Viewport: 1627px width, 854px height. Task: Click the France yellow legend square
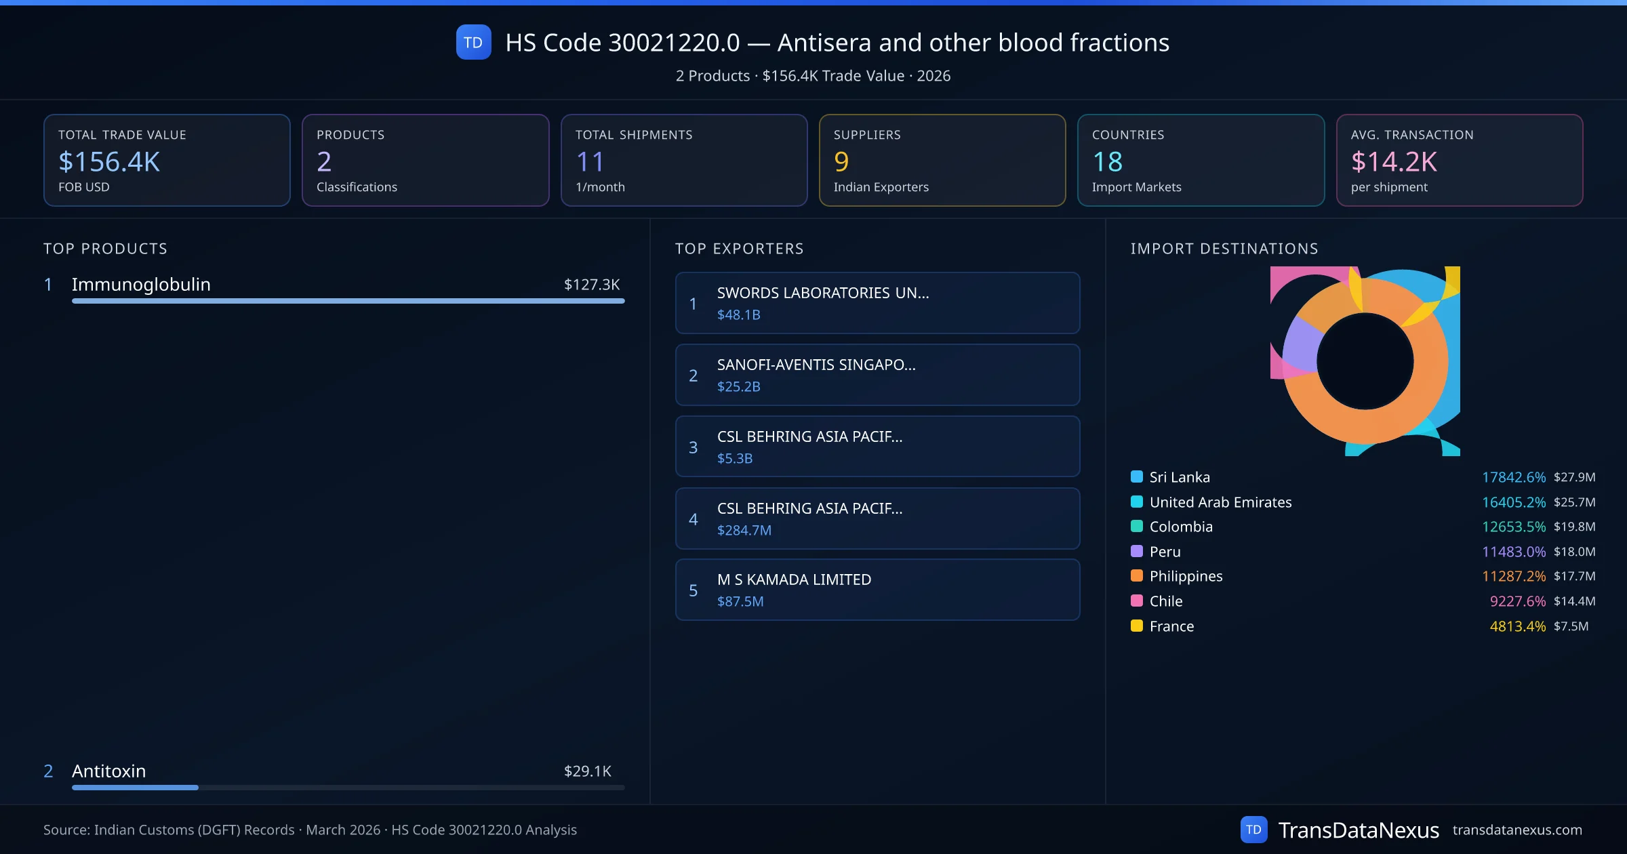(1137, 626)
